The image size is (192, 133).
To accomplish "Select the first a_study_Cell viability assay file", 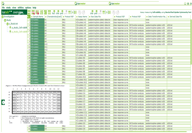I will point(19,28).
